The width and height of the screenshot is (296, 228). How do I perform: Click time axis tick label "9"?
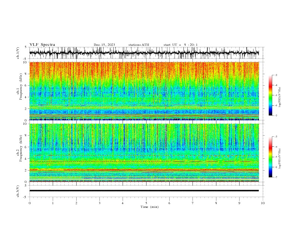pyautogui.click(x=239, y=203)
